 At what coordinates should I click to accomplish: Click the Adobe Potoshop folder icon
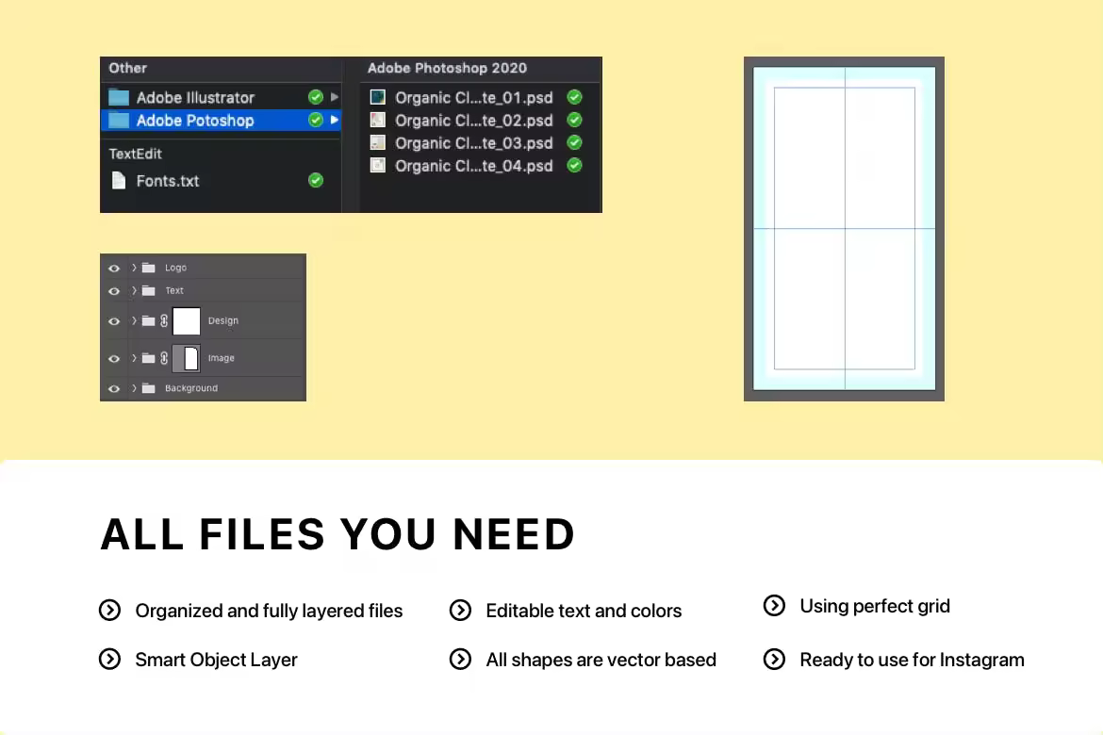(119, 121)
